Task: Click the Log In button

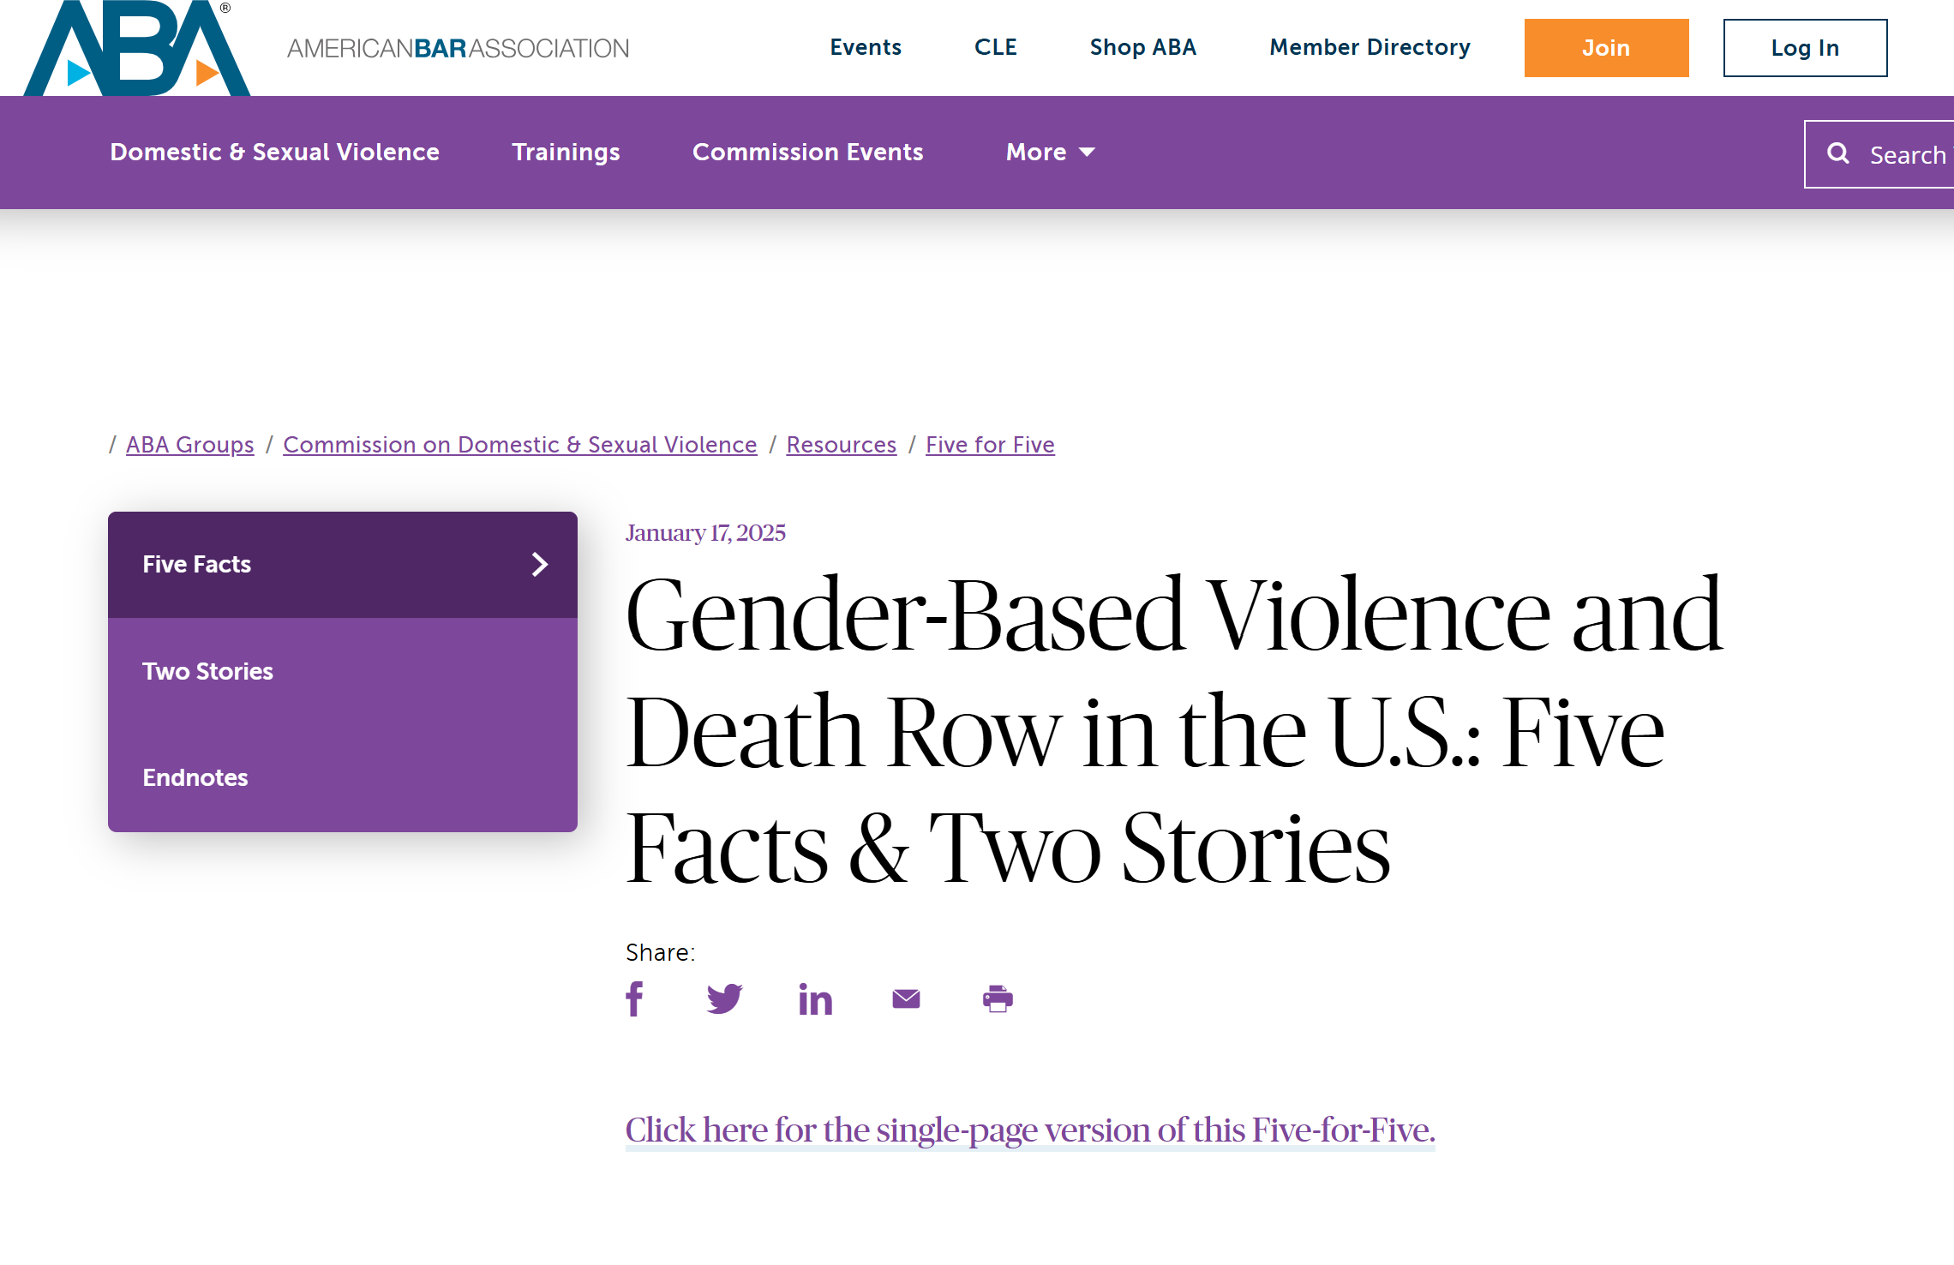Action: coord(1805,48)
